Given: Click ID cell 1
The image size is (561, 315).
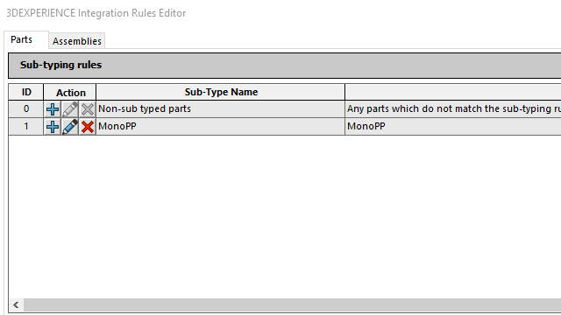Looking at the screenshot, I should [x=26, y=126].
